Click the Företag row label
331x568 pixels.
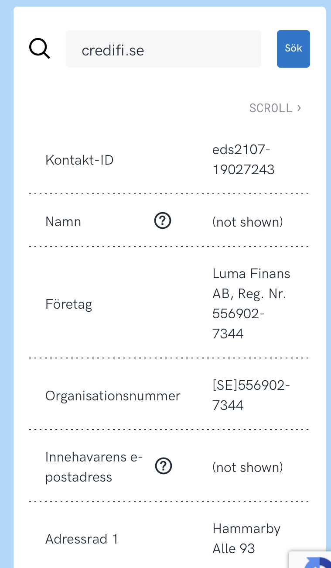pos(68,304)
